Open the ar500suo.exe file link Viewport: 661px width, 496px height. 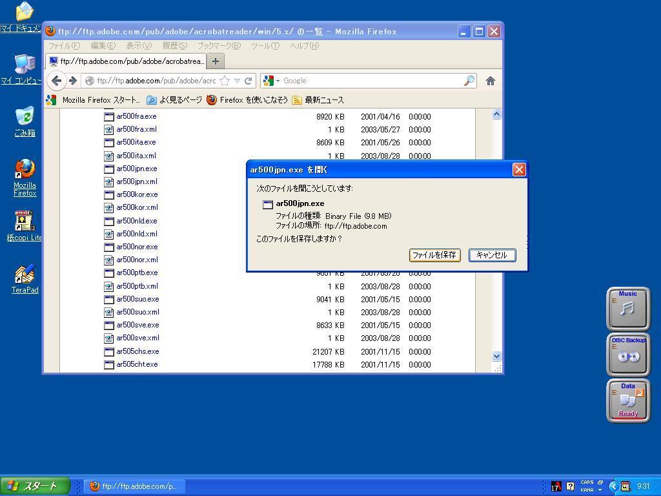(x=138, y=299)
